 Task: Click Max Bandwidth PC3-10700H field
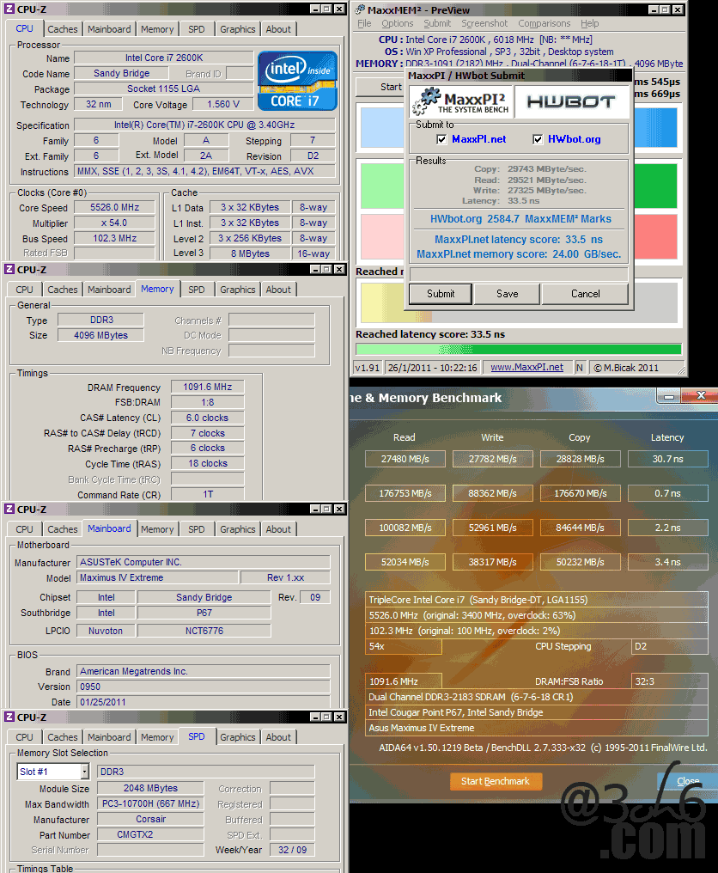coord(150,803)
